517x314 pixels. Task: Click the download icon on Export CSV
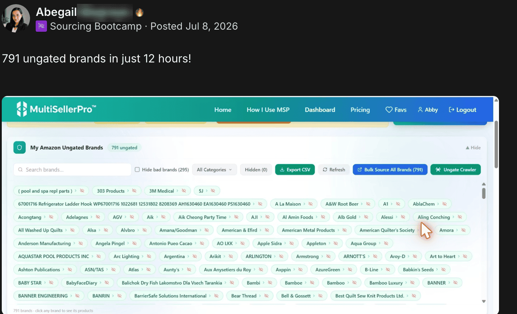pos(282,170)
